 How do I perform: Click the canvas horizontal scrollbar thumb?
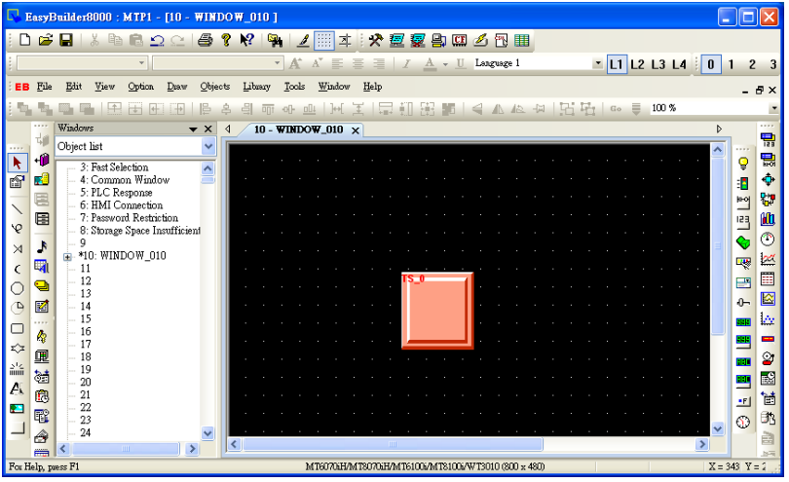tap(393, 444)
